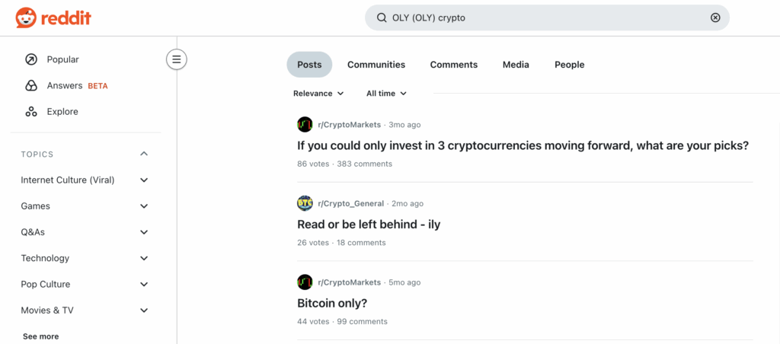The height and width of the screenshot is (344, 780).
Task: Click r/CryptoMarkets avatar on first post
Action: (x=305, y=124)
